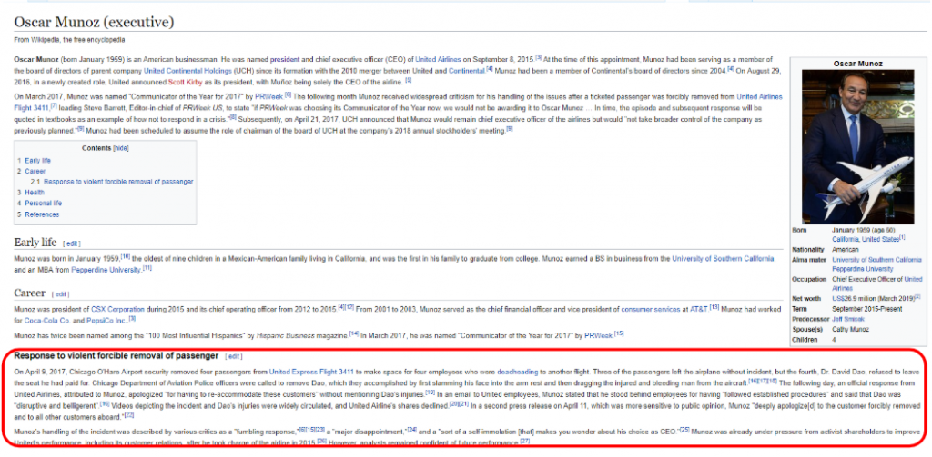Viewport: 932px width, 457px height.
Task: Select 'September 2015-Present' term value
Action: pyautogui.click(x=867, y=309)
